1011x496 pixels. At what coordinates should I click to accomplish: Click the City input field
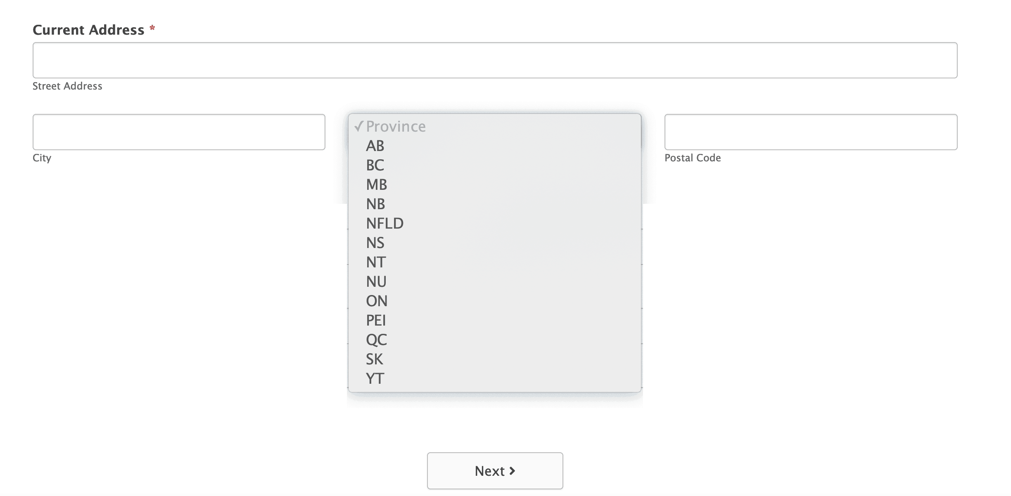pyautogui.click(x=179, y=132)
